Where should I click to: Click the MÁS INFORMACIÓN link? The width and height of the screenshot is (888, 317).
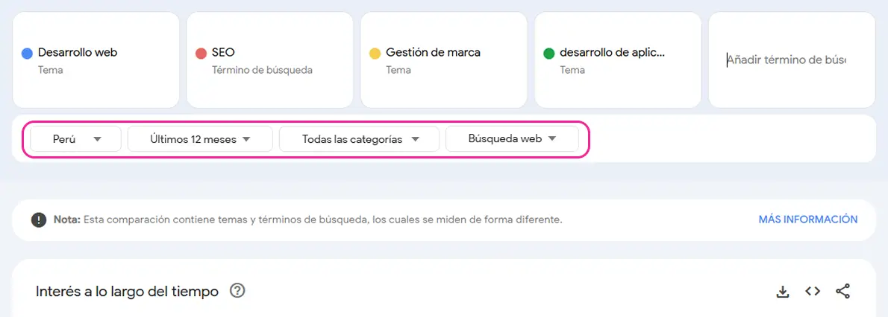[808, 220]
